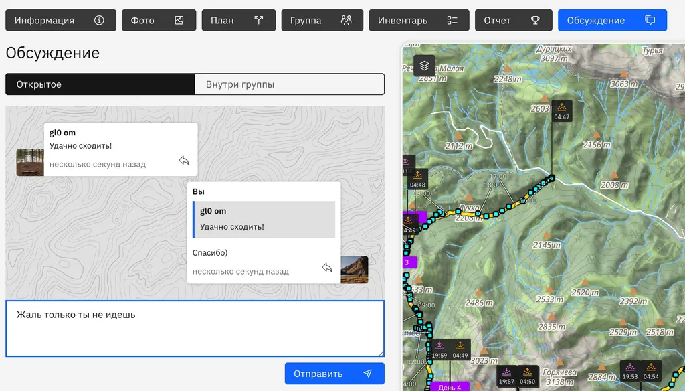The width and height of the screenshot is (685, 391).
Task: Open the Информация tab
Action: (x=60, y=20)
